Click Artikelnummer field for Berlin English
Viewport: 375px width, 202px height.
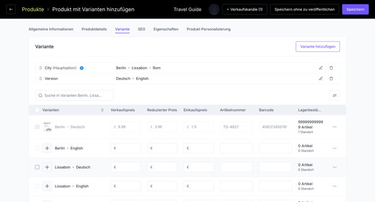[x=236, y=148]
